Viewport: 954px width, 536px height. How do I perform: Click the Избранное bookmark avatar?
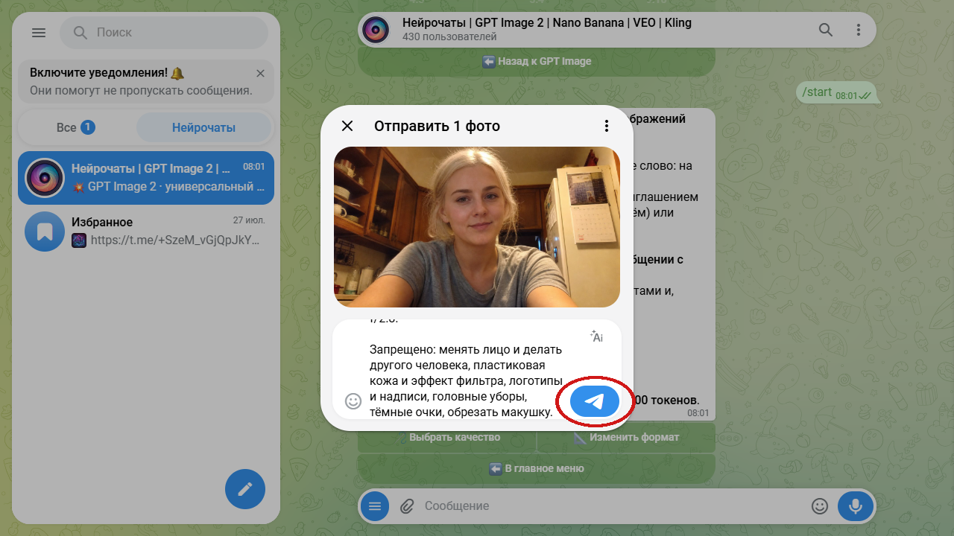45,232
